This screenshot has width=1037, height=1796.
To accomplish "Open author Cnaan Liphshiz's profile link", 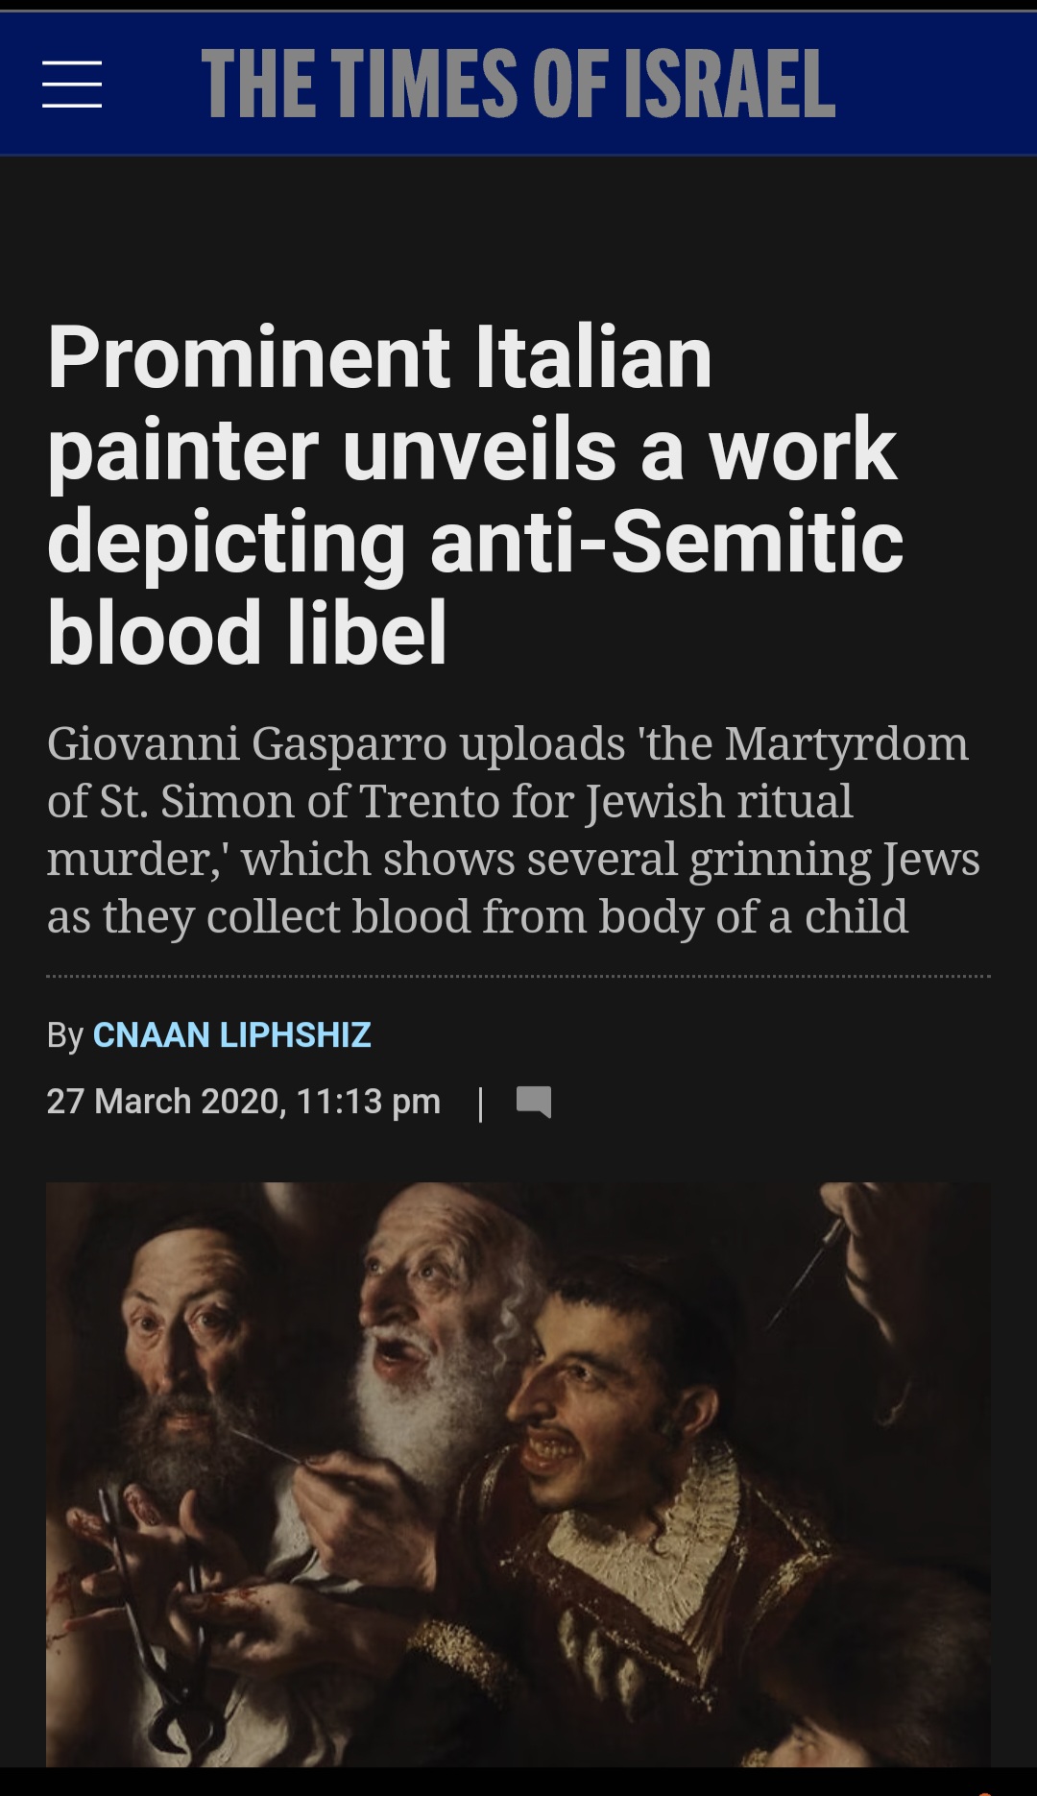I will [231, 1034].
